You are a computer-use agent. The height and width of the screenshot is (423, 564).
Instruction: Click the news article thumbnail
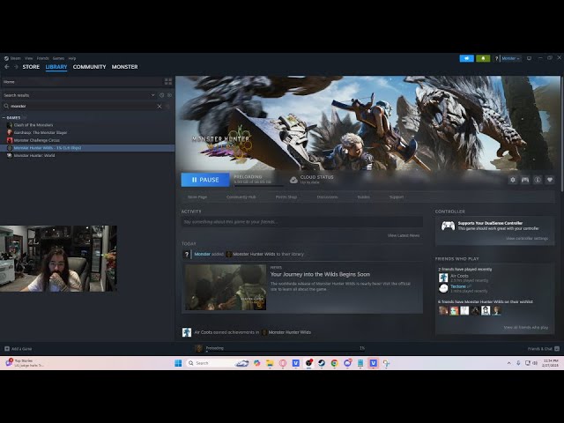226,287
